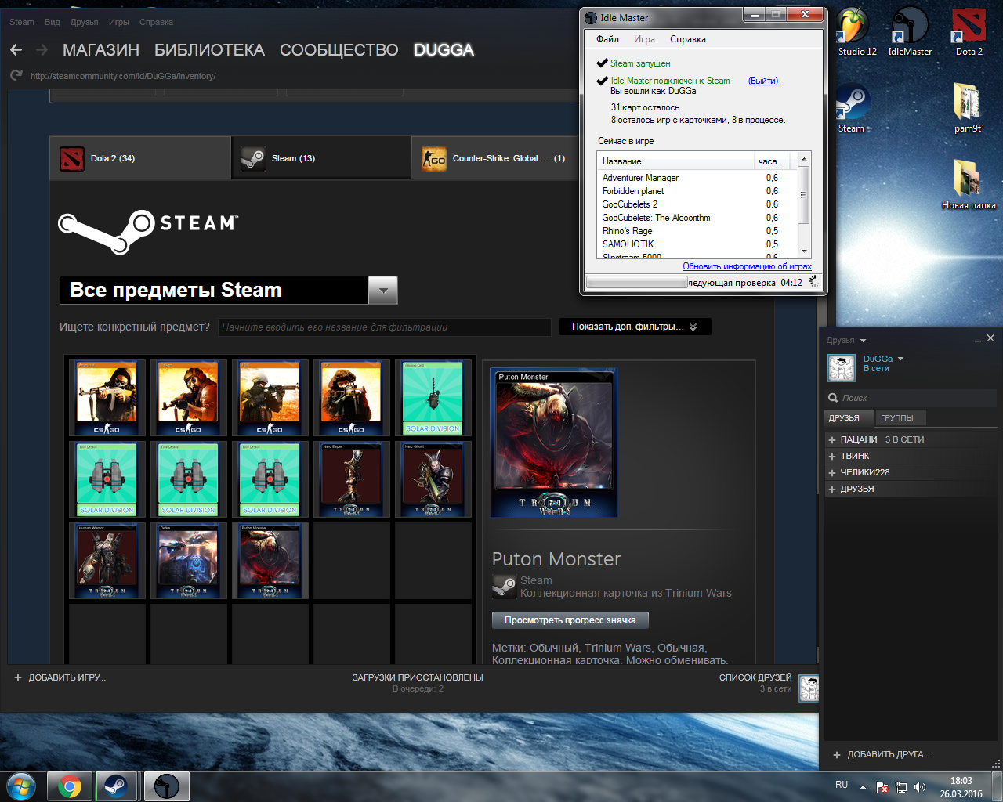Open FL Studio 12 desktop shortcut
Viewport: 1003px width, 802px height.
point(856,32)
